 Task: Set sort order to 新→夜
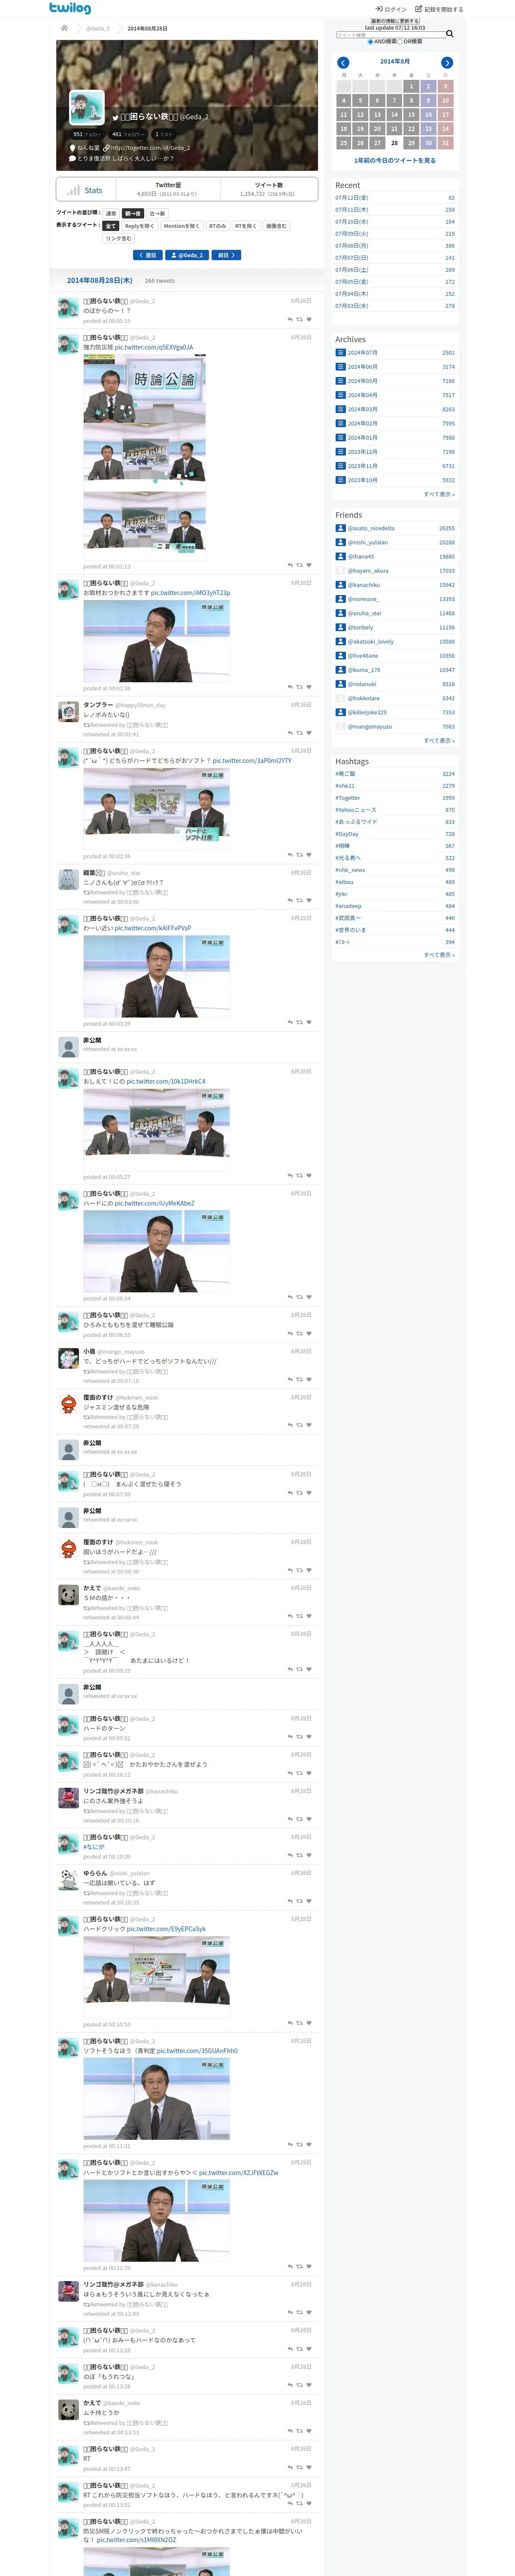(x=133, y=213)
